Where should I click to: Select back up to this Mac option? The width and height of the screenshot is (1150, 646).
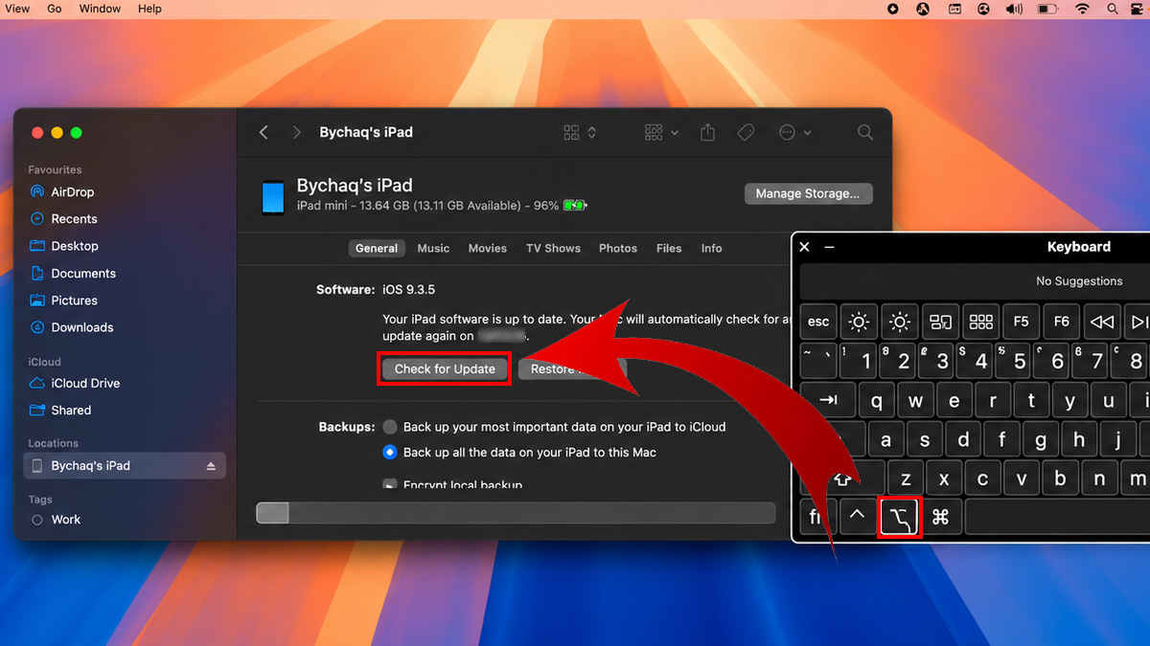(x=390, y=452)
